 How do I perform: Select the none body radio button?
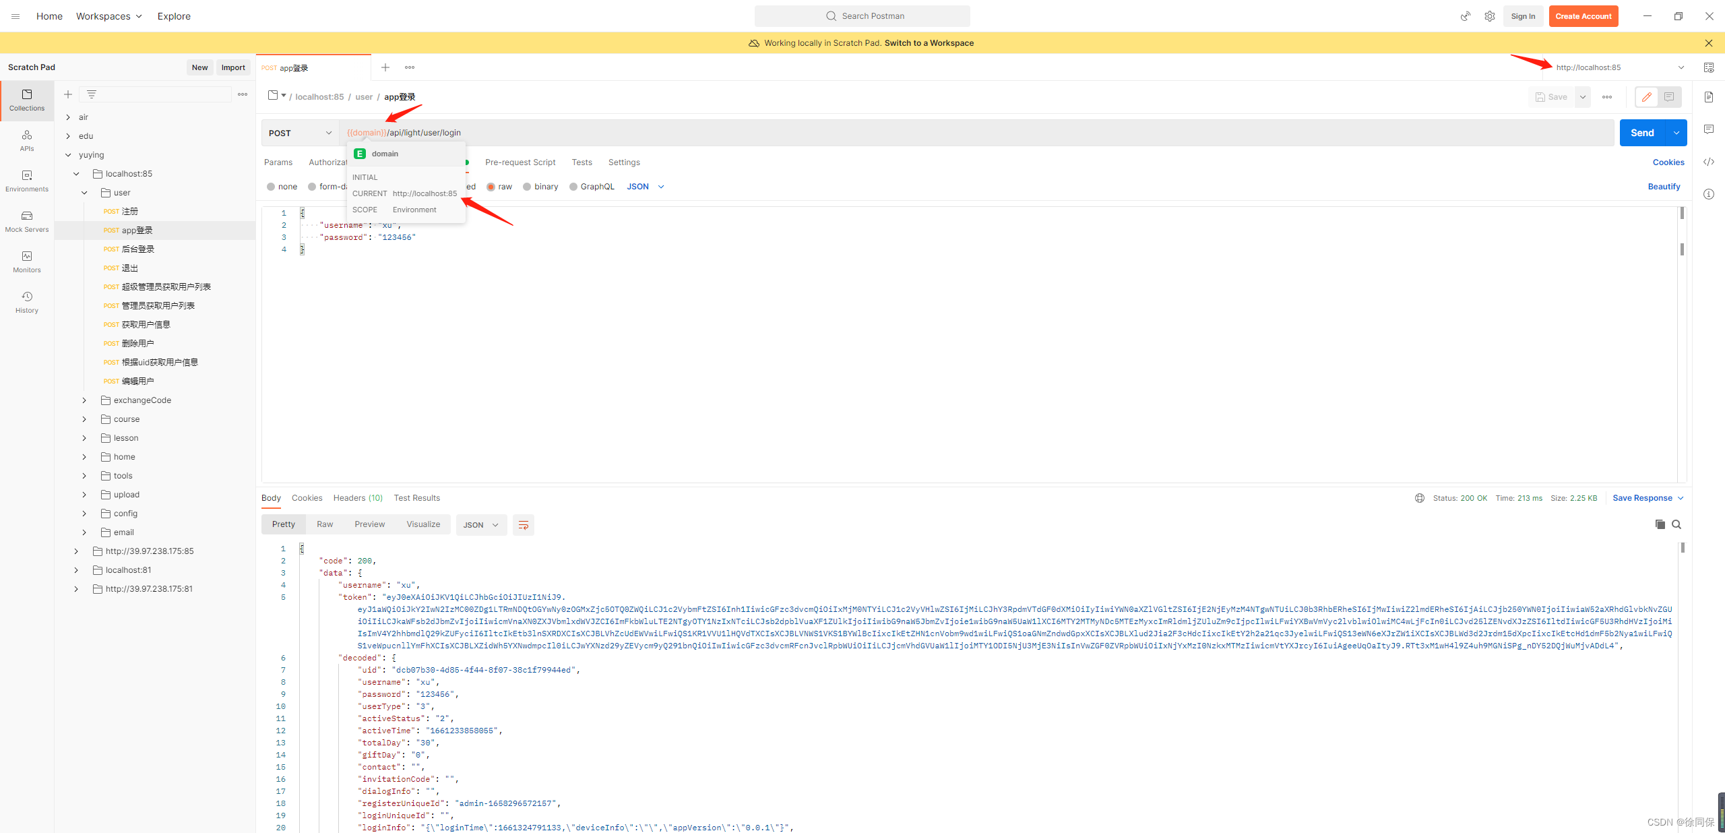(271, 187)
